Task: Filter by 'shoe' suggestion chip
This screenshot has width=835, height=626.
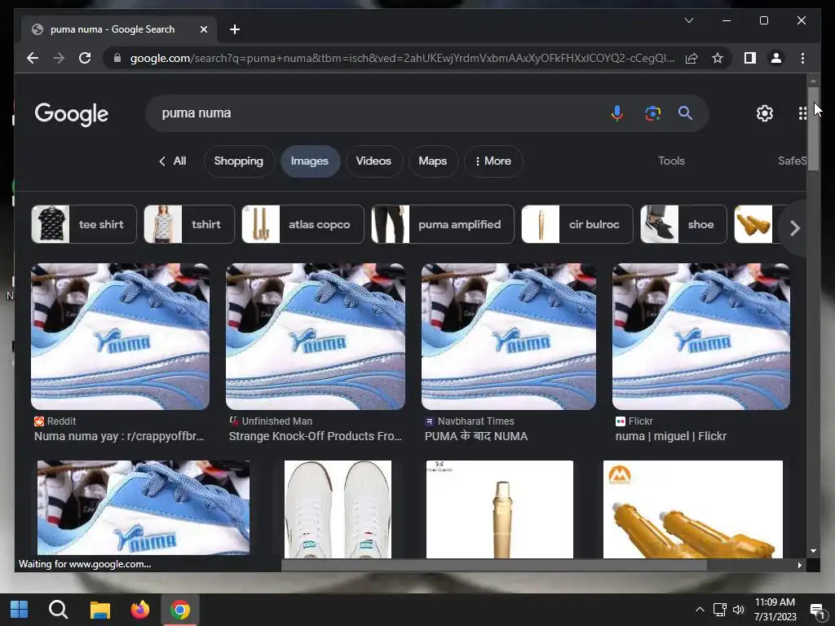Action: [684, 224]
